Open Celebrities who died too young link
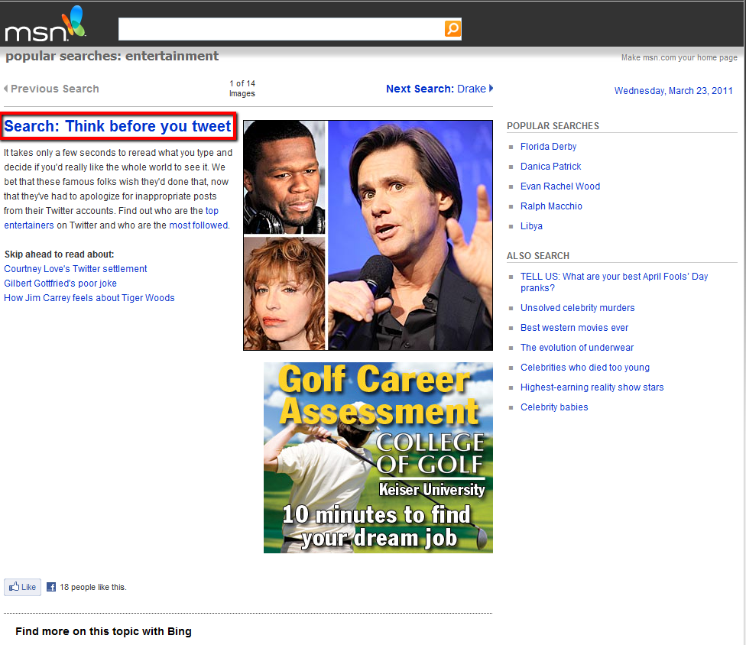746x645 pixels. [x=585, y=368]
